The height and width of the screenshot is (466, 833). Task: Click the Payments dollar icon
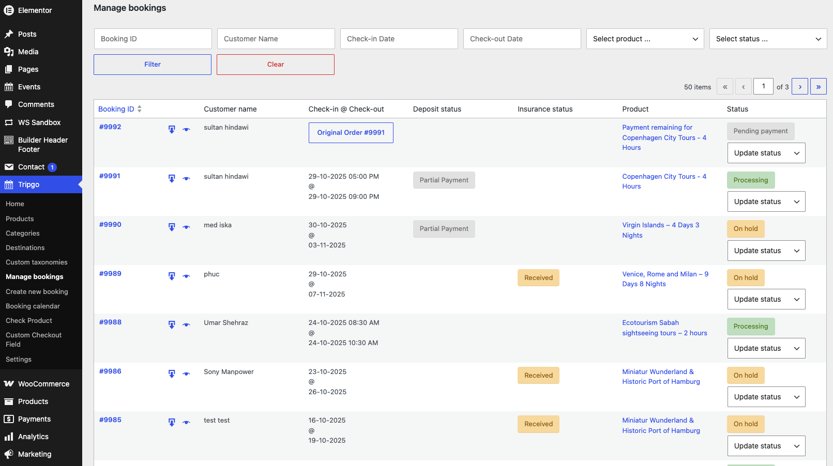point(9,419)
